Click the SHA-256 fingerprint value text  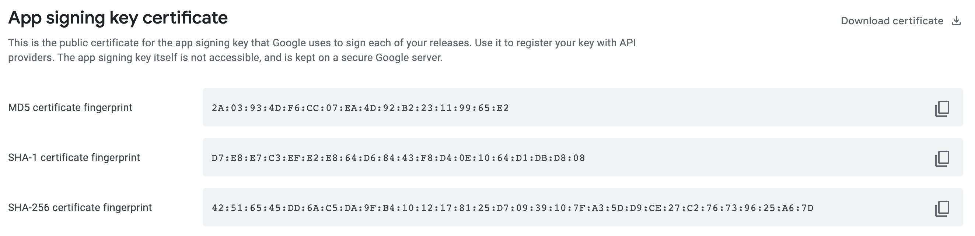(513, 208)
